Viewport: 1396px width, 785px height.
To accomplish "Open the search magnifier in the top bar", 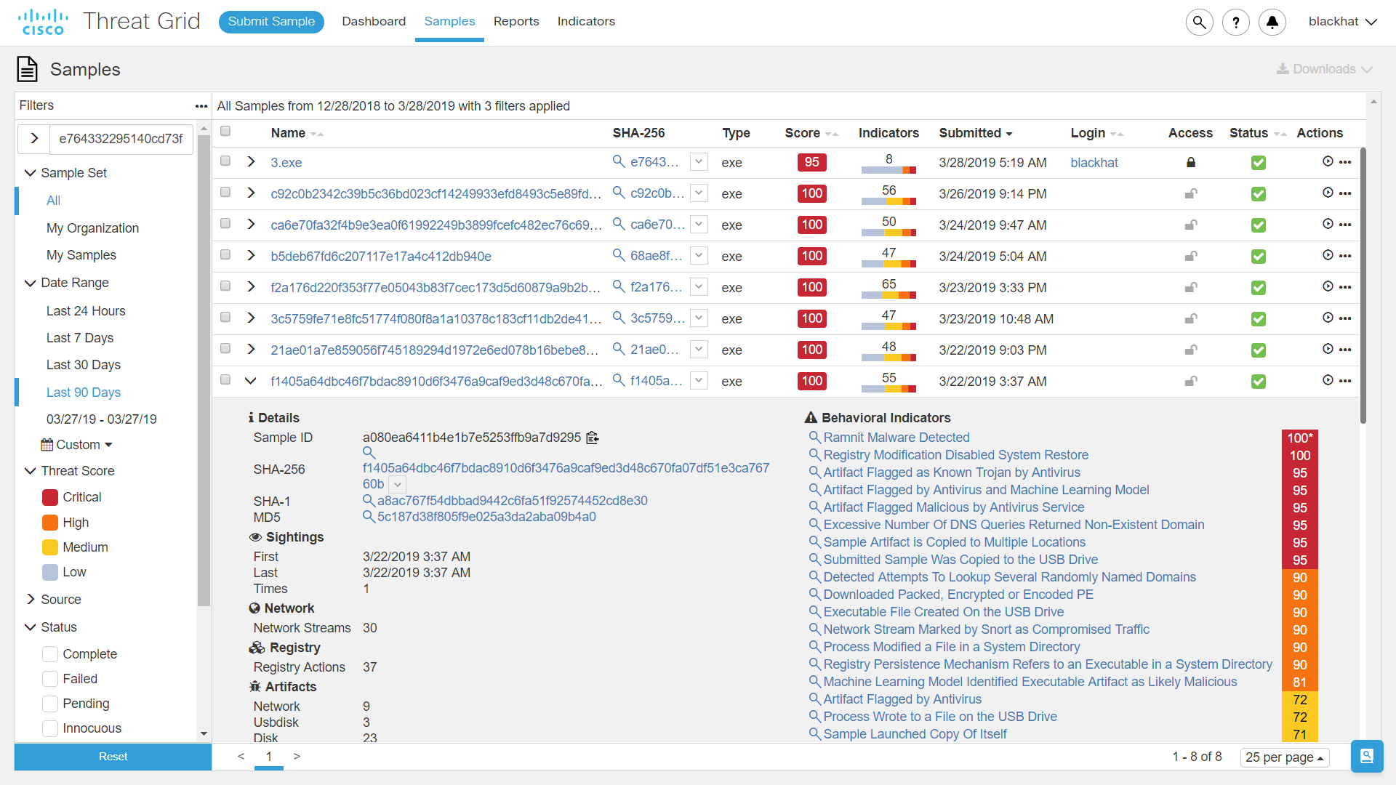I will point(1199,22).
